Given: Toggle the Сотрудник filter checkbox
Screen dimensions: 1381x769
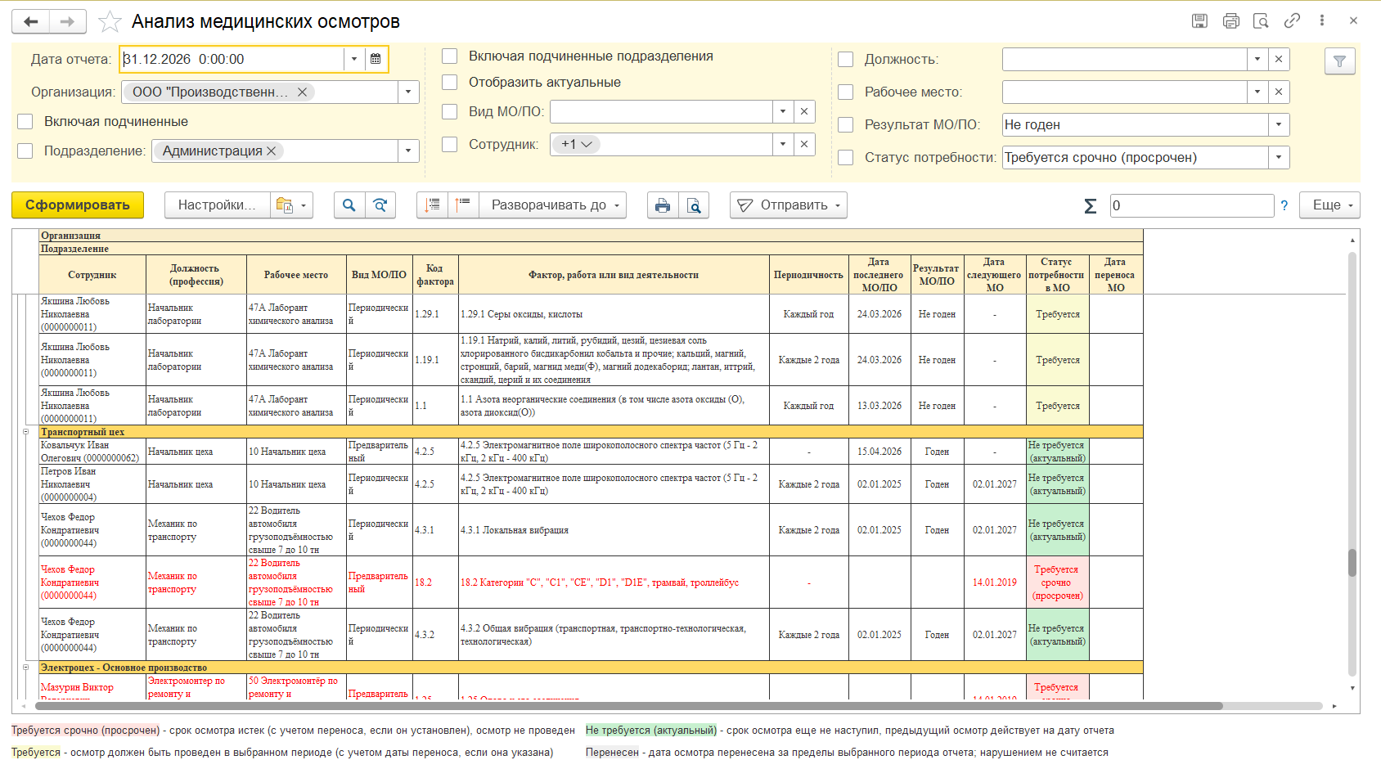Looking at the screenshot, I should point(449,145).
